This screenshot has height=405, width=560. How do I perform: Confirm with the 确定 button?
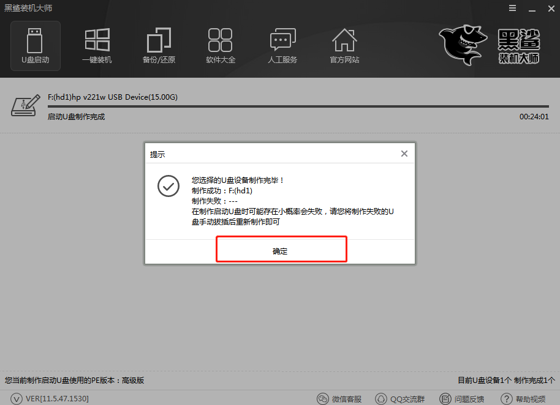(281, 251)
